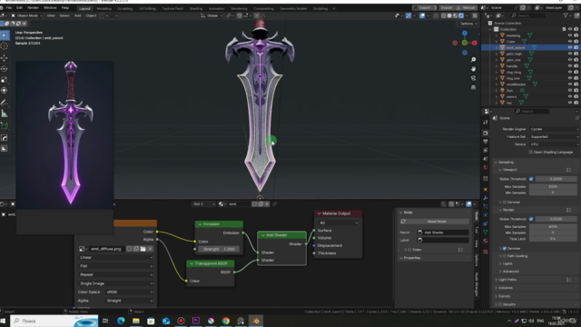Open the Tool properties tab icon

tap(486, 122)
